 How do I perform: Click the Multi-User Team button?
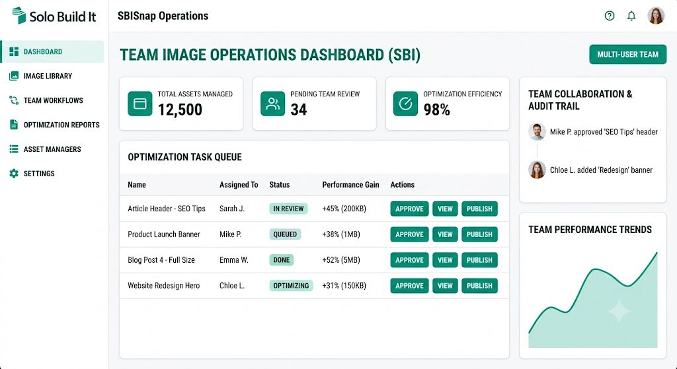628,54
